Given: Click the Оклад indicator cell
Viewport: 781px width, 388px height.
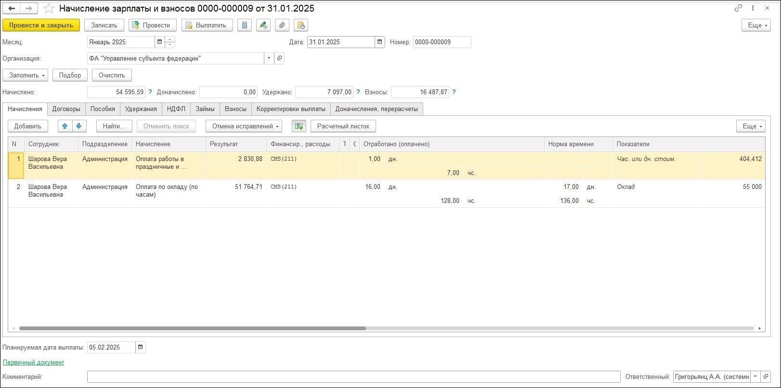Looking at the screenshot, I should [x=657, y=187].
